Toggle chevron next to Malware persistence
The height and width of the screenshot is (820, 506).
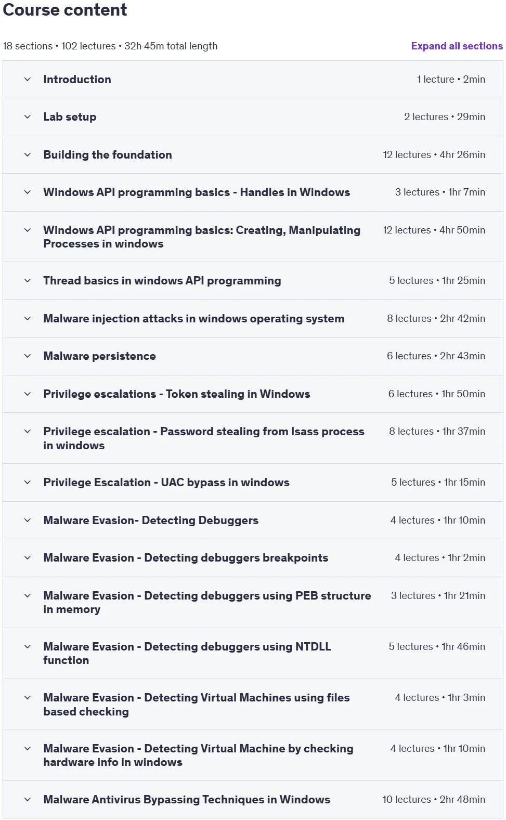coord(28,356)
